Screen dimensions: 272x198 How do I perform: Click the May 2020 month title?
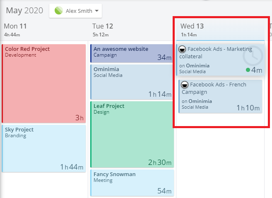click(24, 11)
